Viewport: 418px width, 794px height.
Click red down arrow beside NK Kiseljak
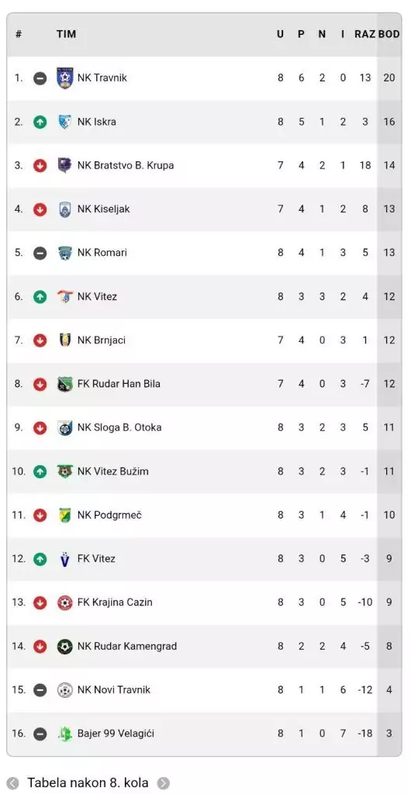click(40, 209)
